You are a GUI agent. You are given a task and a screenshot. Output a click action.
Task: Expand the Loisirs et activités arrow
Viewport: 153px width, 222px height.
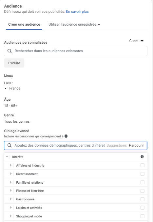[11, 208]
